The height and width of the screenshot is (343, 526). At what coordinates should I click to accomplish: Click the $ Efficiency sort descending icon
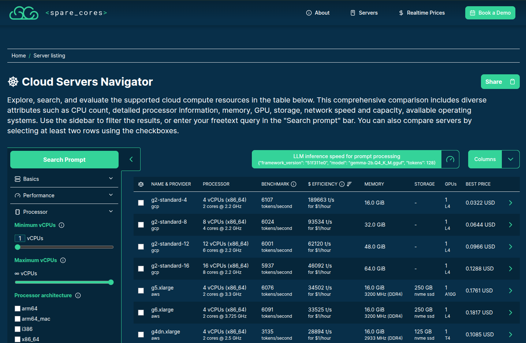coord(349,184)
